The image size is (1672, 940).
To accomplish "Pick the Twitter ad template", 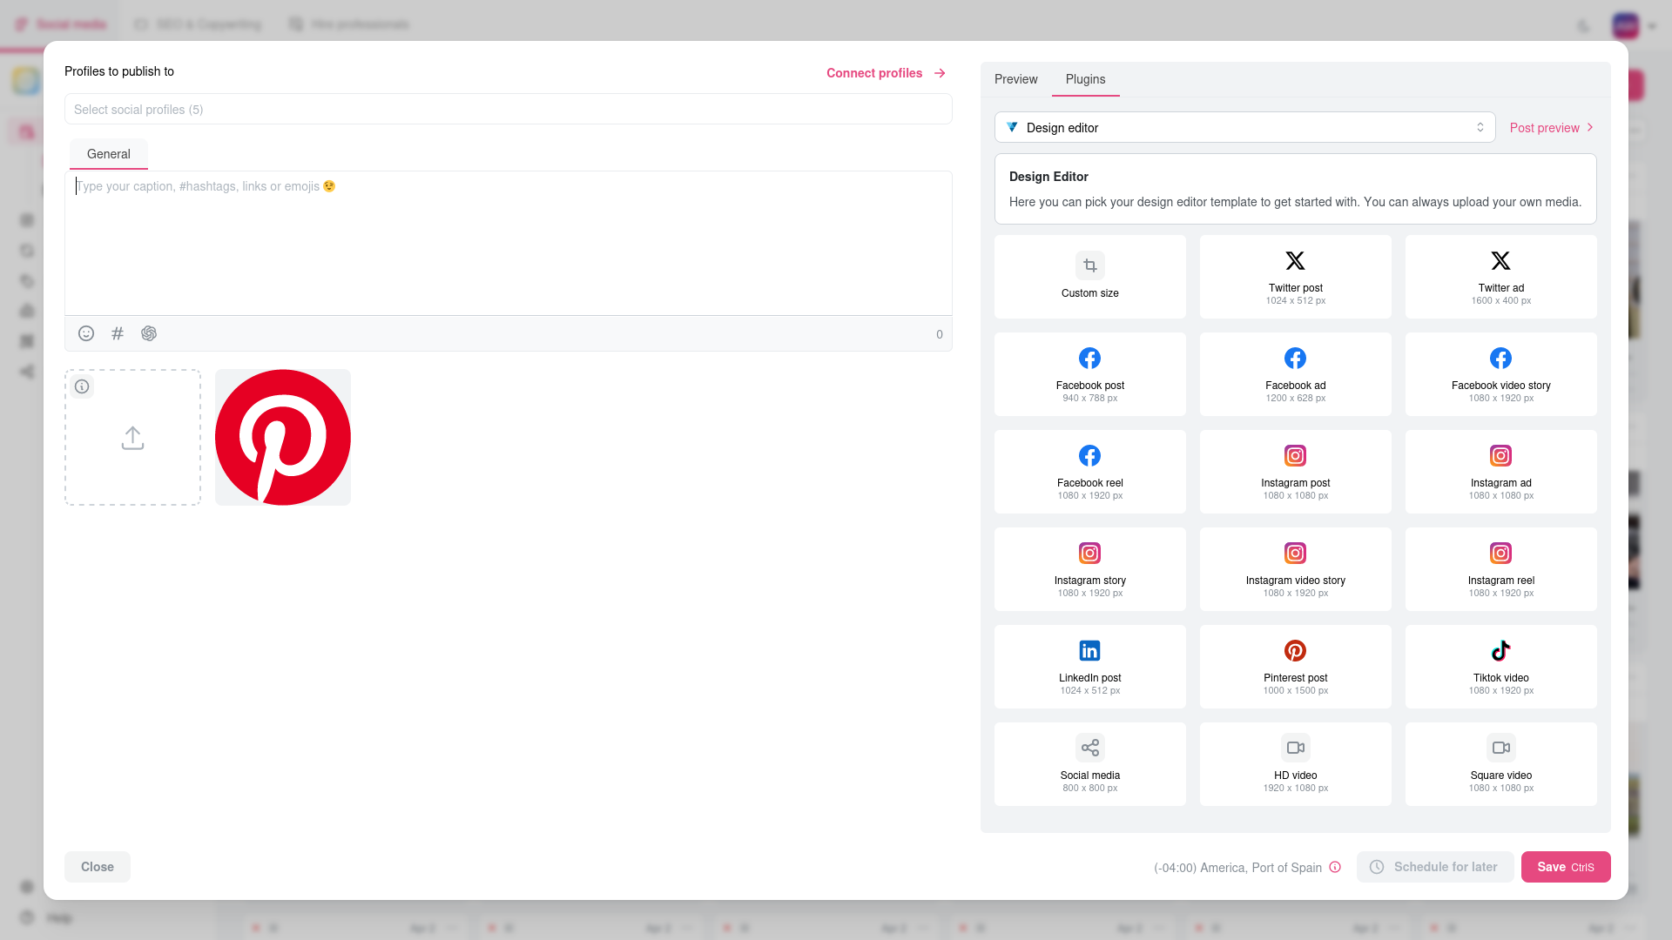I will tap(1501, 277).
